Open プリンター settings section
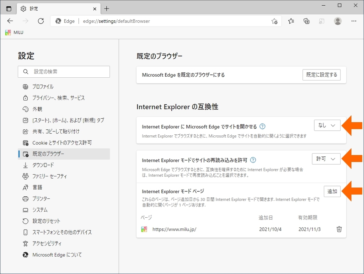The image size is (364, 274). click(64, 198)
